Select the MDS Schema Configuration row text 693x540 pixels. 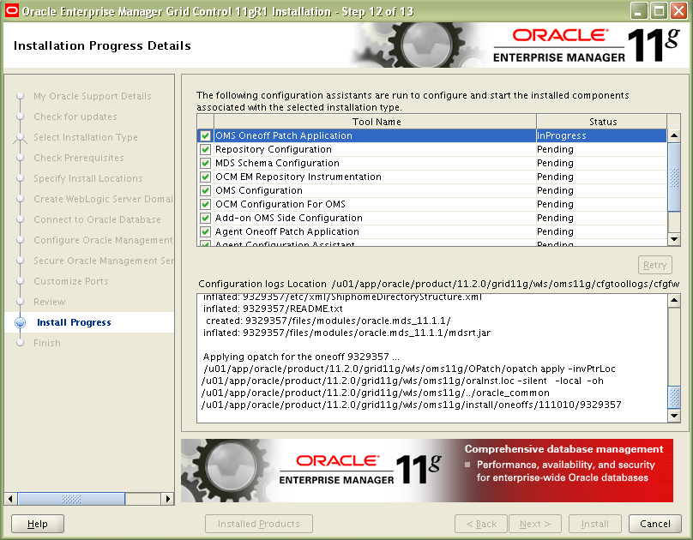(x=277, y=163)
